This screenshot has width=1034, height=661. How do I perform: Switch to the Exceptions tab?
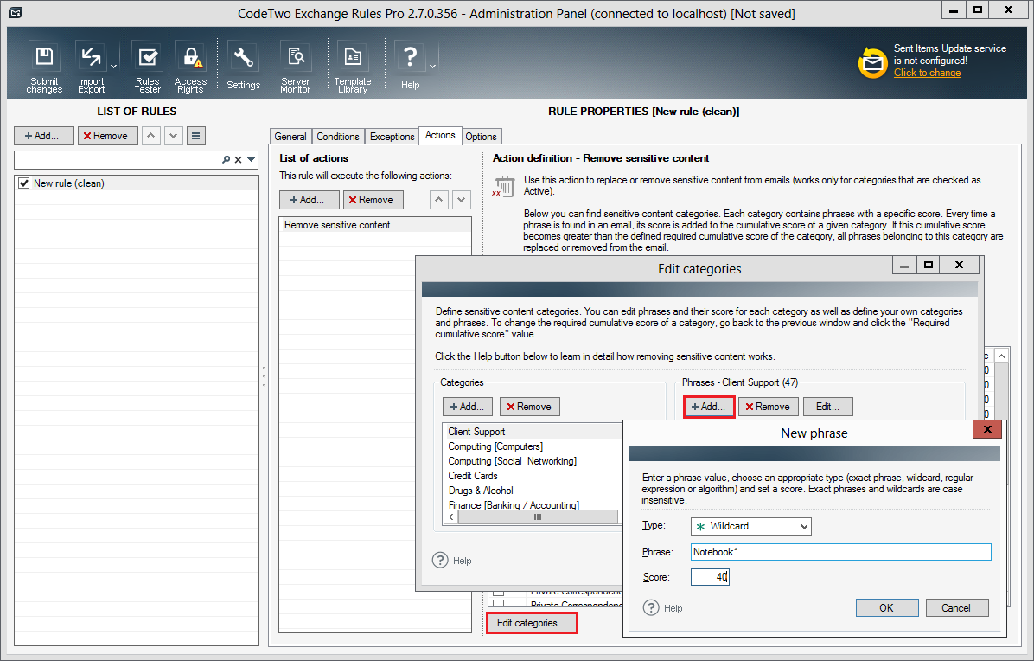pyautogui.click(x=393, y=137)
